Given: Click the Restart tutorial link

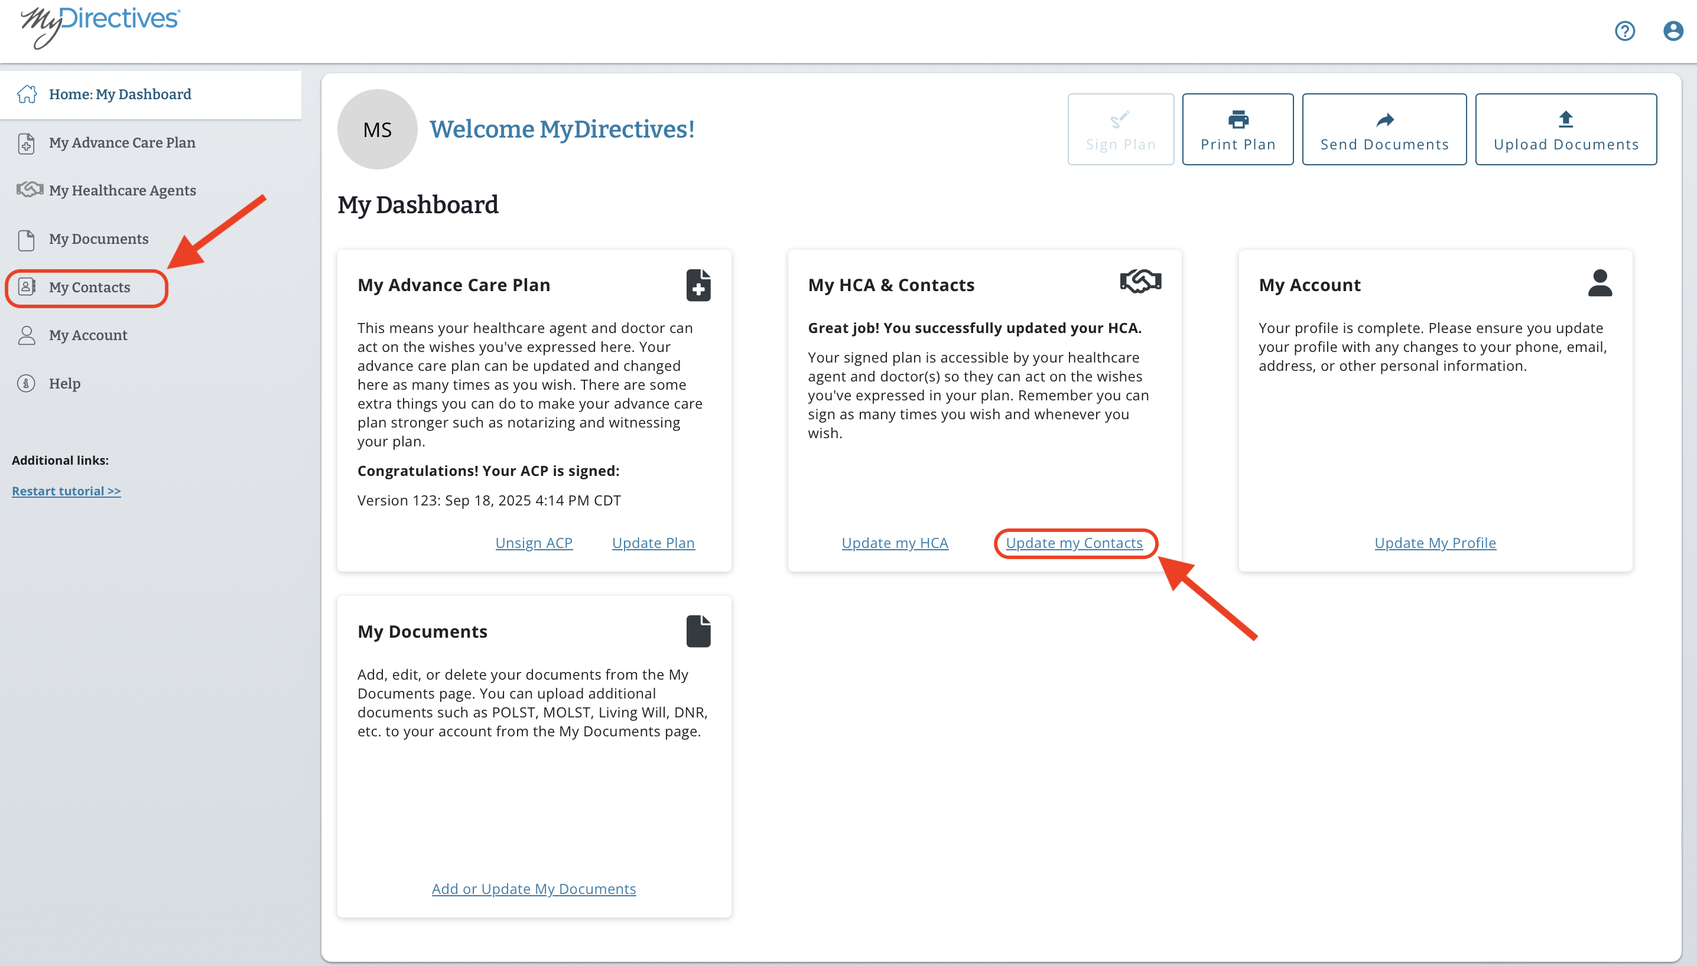Looking at the screenshot, I should click(x=66, y=491).
